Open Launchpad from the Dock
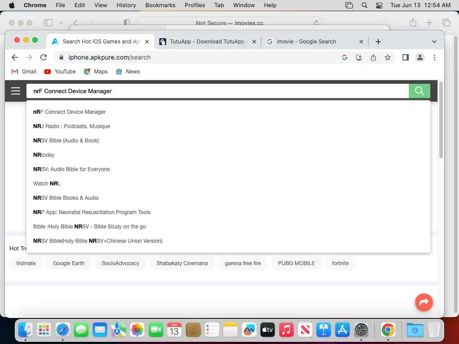Screen dimensions: 459x344 point(44,330)
